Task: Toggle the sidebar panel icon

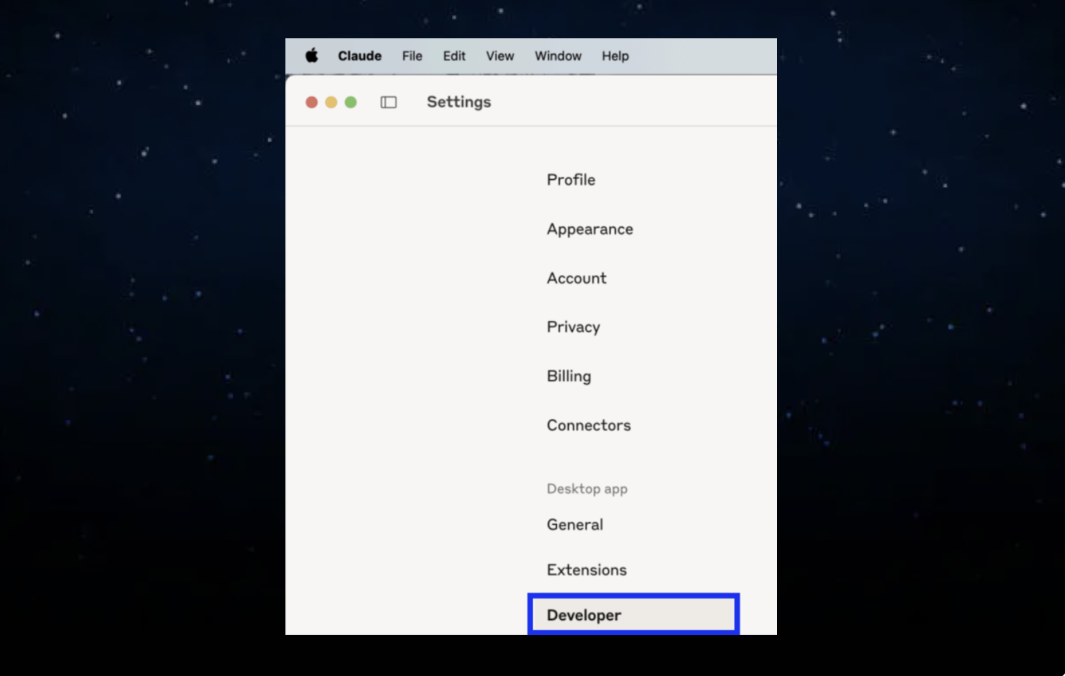Action: [x=389, y=102]
